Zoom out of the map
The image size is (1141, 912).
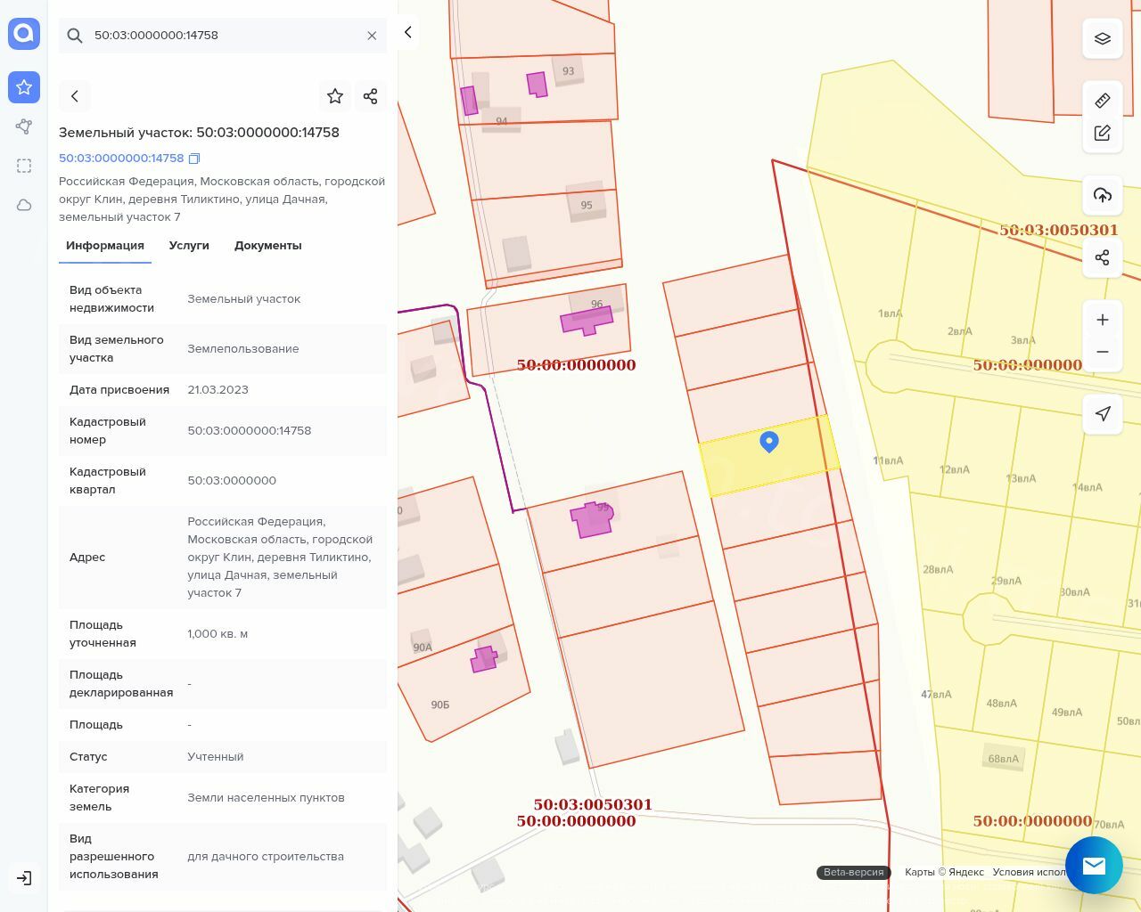(x=1103, y=352)
